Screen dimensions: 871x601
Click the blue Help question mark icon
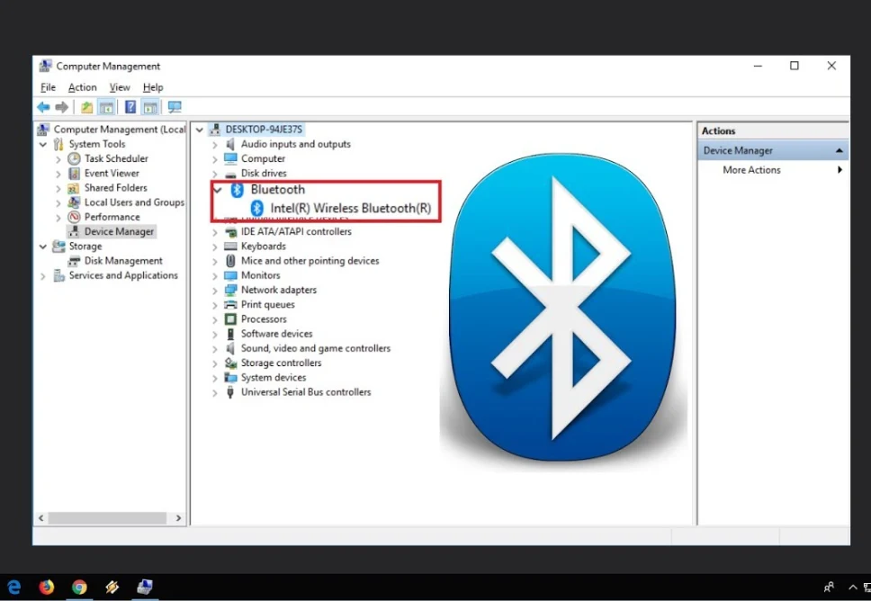point(130,107)
